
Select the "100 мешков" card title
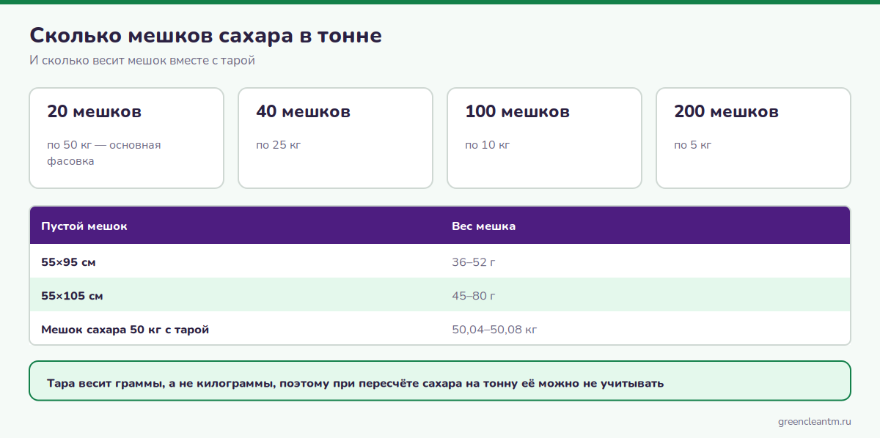(518, 112)
